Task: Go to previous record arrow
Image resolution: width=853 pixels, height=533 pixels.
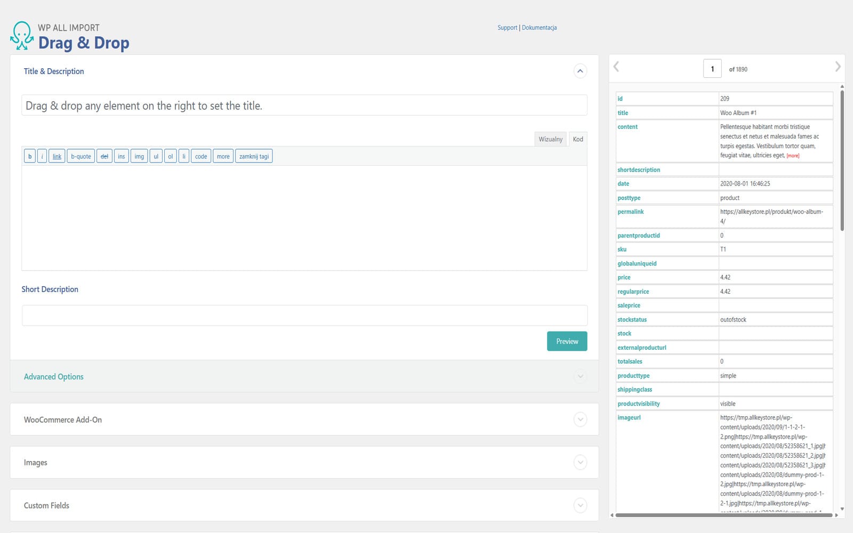Action: pos(616,67)
